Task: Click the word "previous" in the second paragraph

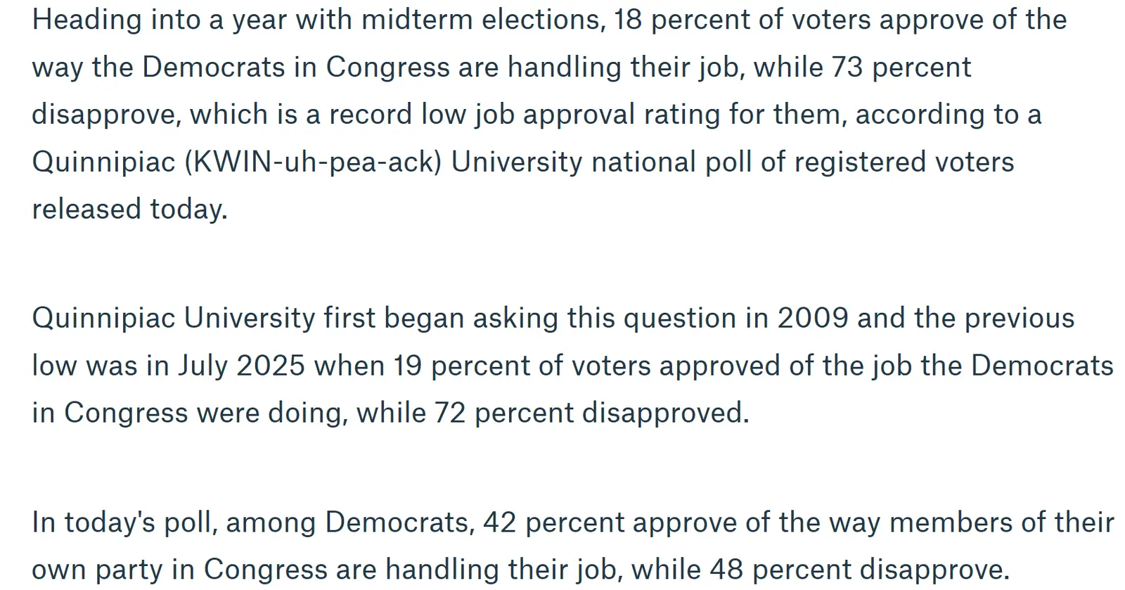Action: point(1020,319)
